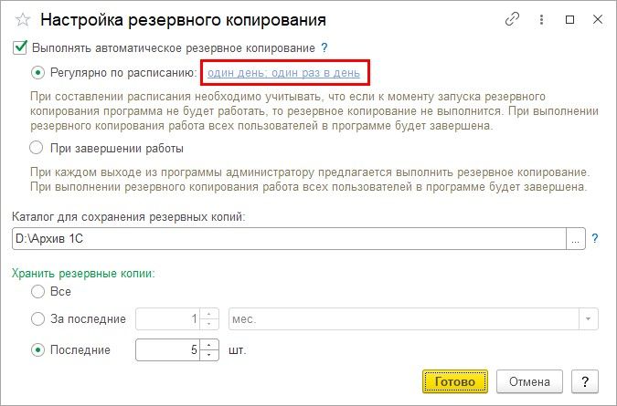The height and width of the screenshot is (406, 617).
Task: Click 'Каталог для сохранения резервных копий:' label
Action: [128, 216]
